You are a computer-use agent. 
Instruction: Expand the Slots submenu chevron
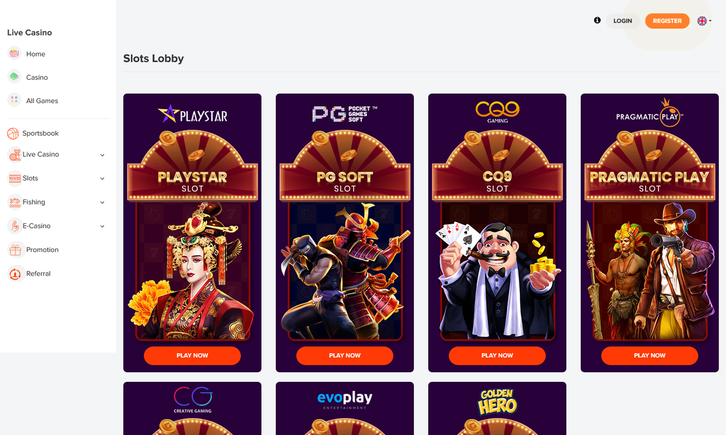102,179
